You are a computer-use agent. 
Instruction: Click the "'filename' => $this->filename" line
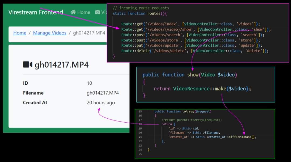click(x=194, y=133)
